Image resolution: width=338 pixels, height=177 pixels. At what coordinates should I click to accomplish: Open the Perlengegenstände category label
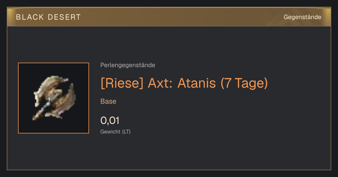[x=128, y=65]
